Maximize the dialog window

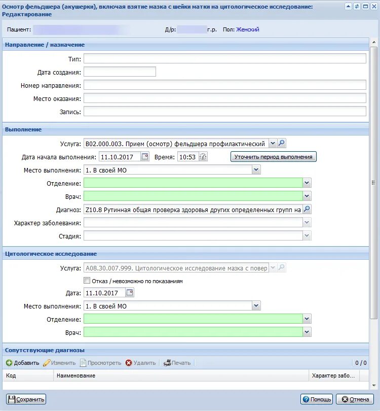pyautogui.click(x=365, y=6)
